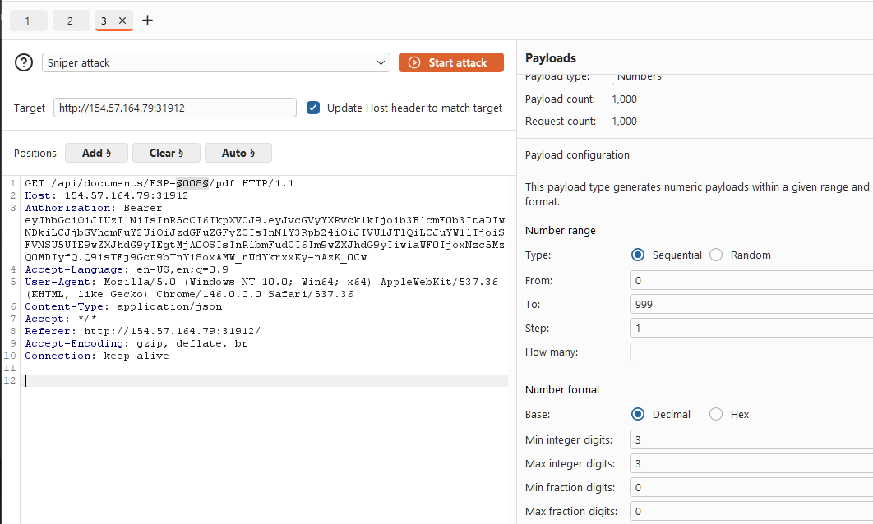Add a new Intruder tab with plus
This screenshot has width=873, height=524.
tap(147, 21)
